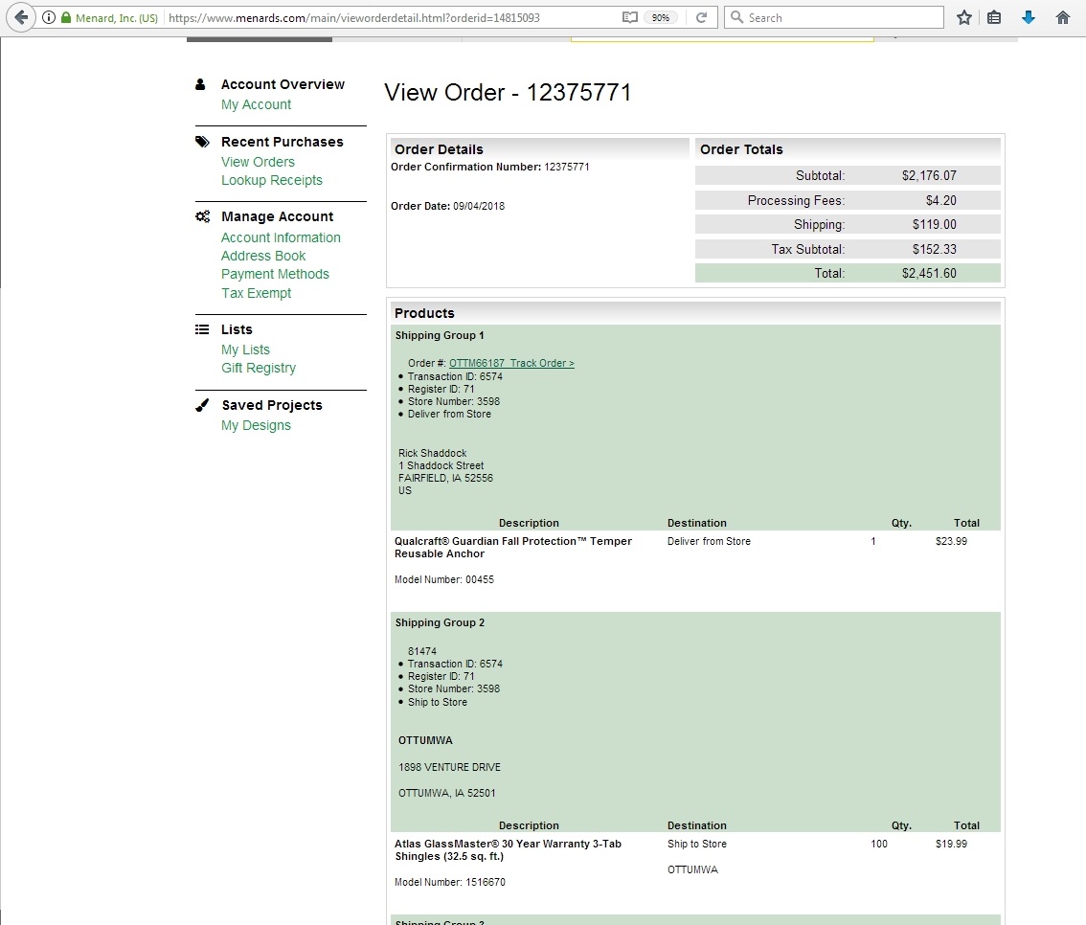1086x925 pixels.
Task: Click the menards.com URL address field
Action: pyautogui.click(x=354, y=17)
